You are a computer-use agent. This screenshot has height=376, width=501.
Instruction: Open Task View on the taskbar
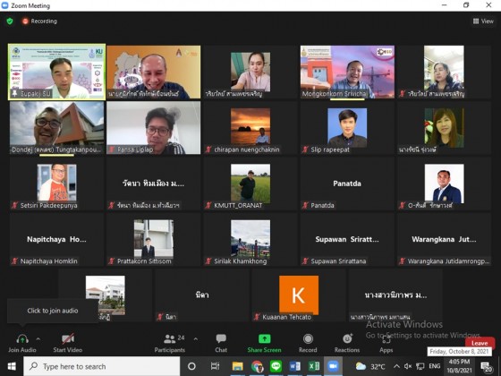coord(215,366)
